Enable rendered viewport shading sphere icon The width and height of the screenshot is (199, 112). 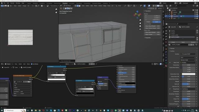(162, 6)
